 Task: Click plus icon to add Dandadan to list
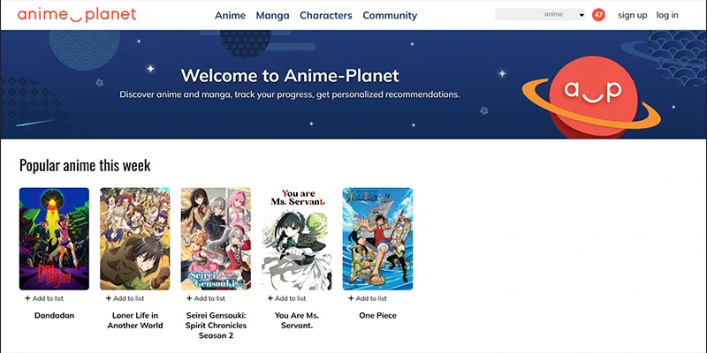click(x=27, y=298)
